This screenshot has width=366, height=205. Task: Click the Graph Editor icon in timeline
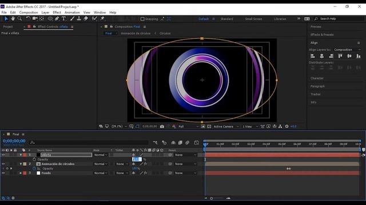coord(196,142)
